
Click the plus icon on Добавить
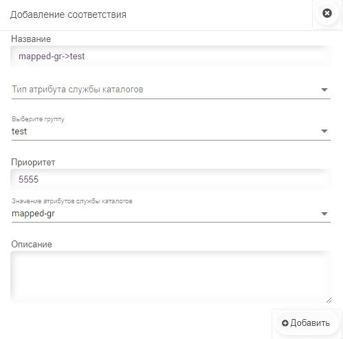pos(285,323)
